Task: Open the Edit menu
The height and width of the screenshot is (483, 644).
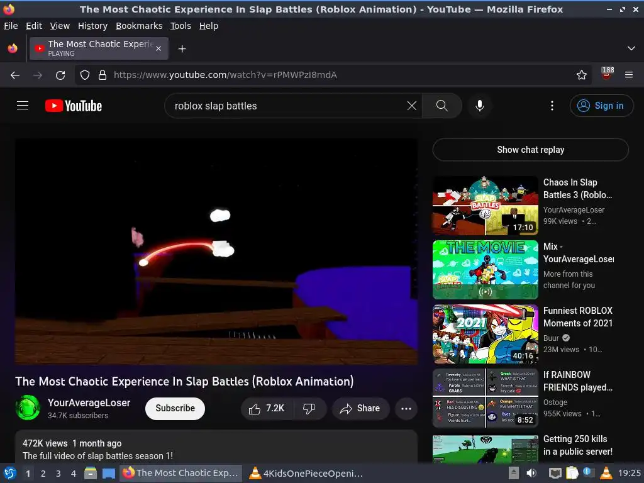Action: [34, 26]
